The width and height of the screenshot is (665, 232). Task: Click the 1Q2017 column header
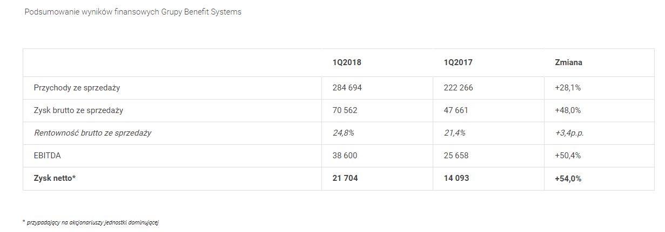coord(458,62)
